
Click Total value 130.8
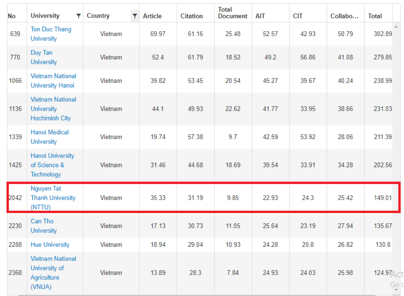point(383,244)
